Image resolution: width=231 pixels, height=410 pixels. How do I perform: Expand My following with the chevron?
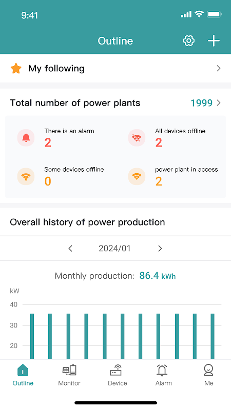(219, 69)
